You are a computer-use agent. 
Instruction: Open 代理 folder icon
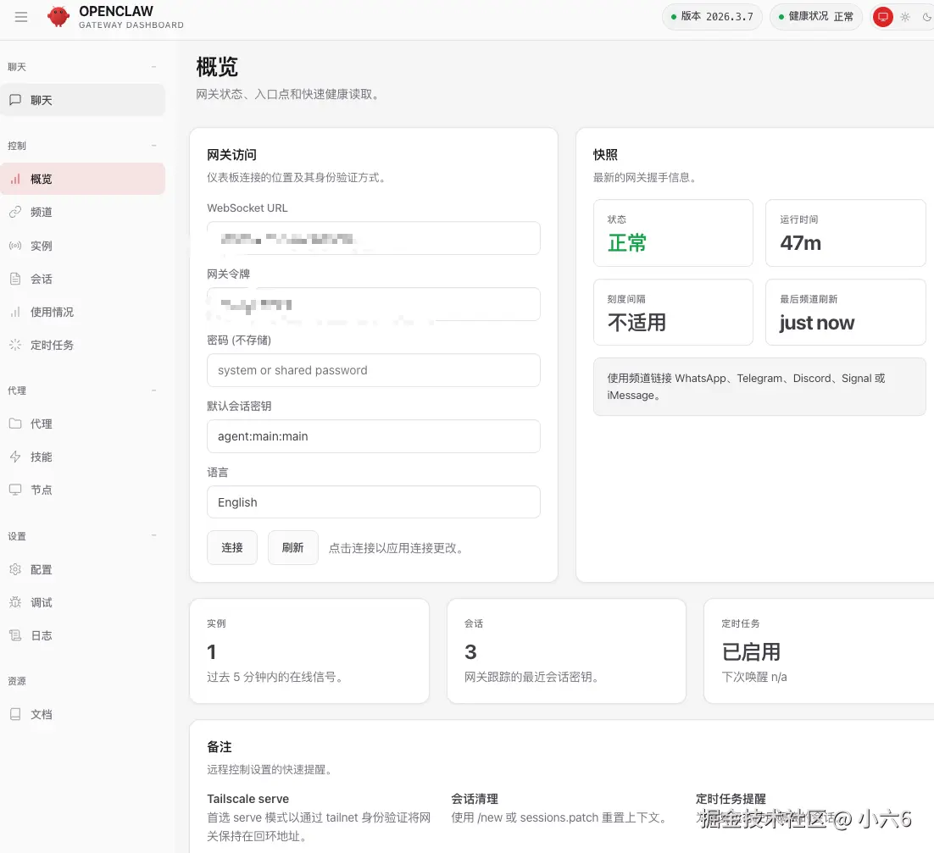coord(15,424)
